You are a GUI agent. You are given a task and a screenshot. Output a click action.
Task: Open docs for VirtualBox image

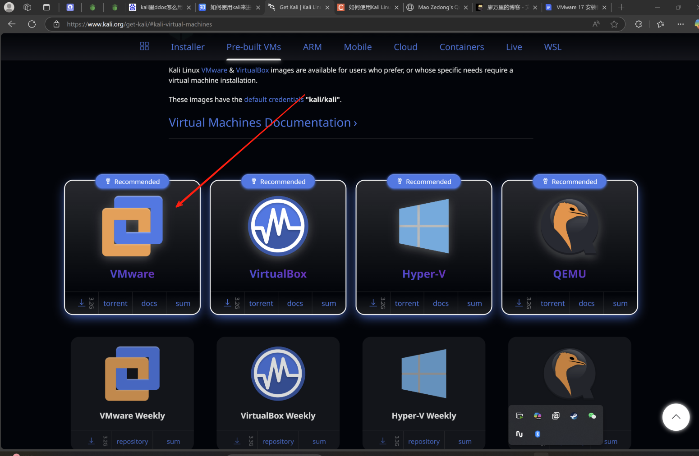[295, 304]
